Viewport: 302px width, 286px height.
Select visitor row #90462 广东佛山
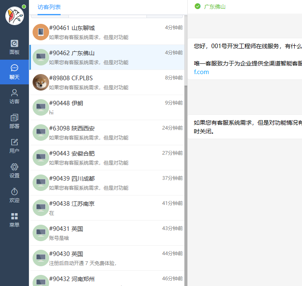click(107, 57)
